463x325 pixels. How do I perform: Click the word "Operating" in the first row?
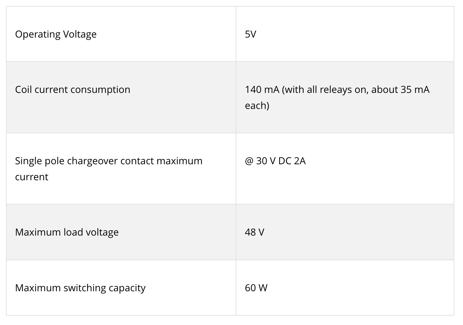tap(38, 34)
